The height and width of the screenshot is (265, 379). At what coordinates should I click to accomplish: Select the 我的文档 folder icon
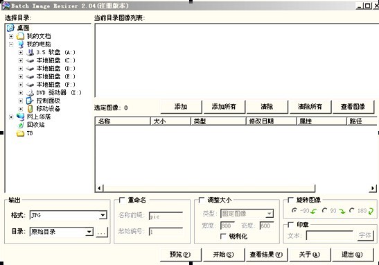point(20,36)
